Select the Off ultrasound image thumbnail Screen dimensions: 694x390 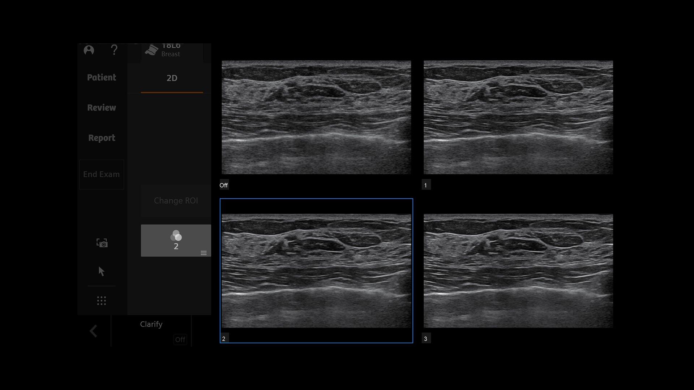coord(316,117)
